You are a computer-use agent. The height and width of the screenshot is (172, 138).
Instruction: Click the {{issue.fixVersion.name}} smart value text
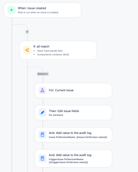pos(91,137)
